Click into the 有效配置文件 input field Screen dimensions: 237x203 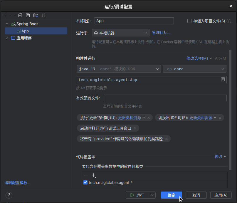[165, 98]
